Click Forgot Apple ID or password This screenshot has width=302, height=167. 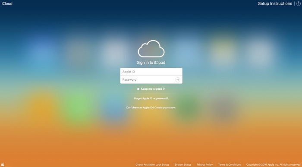pyautogui.click(x=151, y=98)
